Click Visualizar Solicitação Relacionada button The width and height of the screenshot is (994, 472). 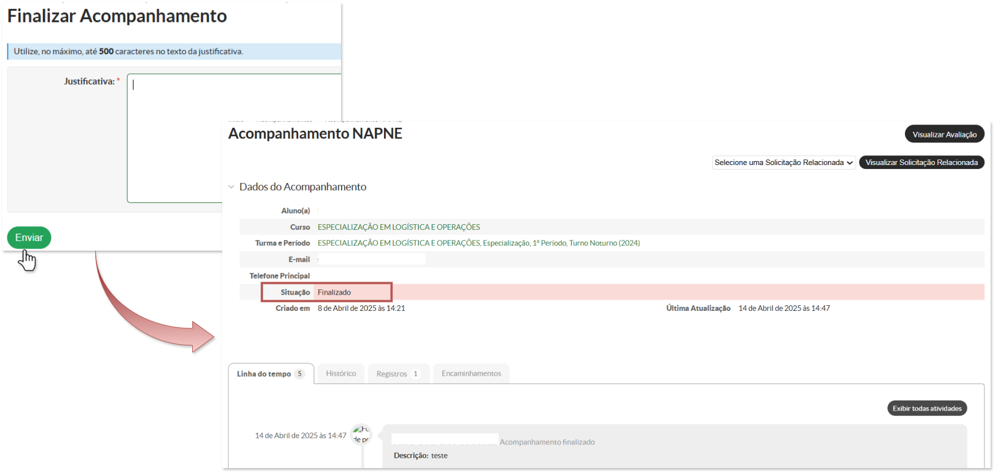click(921, 162)
